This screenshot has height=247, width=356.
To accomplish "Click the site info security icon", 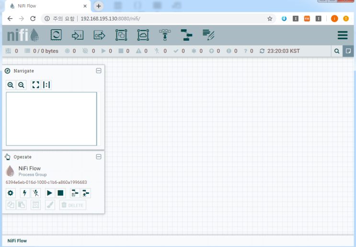I will [x=47, y=19].
